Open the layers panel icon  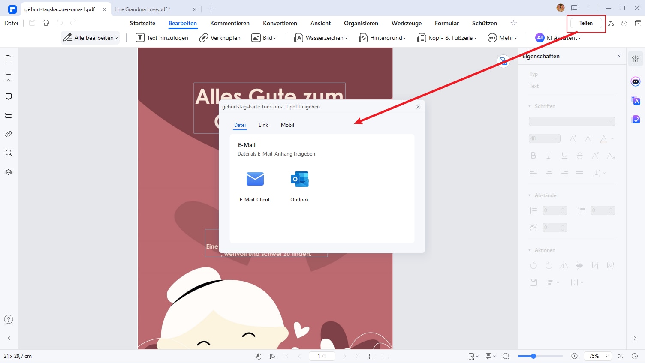9,172
